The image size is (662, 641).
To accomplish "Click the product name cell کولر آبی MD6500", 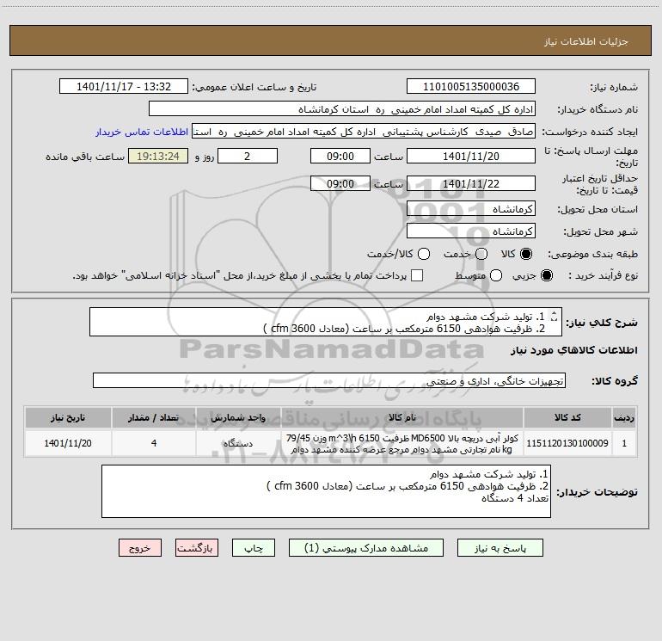I will coord(402,443).
